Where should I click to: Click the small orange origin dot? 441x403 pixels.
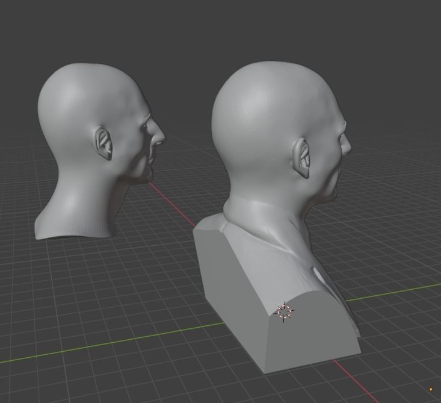tap(431, 390)
